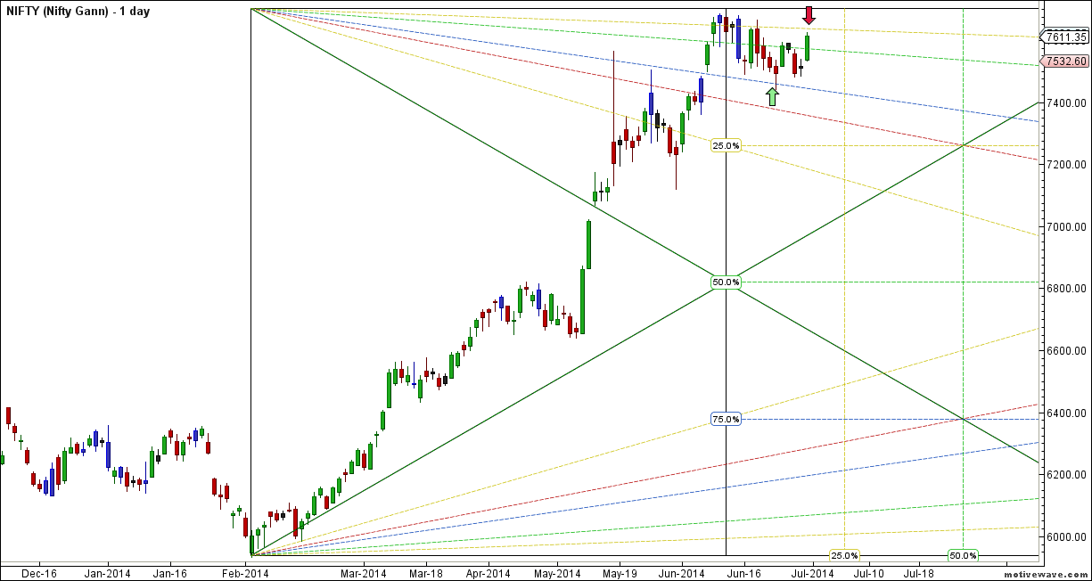Image resolution: width=1092 pixels, height=581 pixels.
Task: Select 6800.00 on the price axis
Action: tap(1066, 289)
